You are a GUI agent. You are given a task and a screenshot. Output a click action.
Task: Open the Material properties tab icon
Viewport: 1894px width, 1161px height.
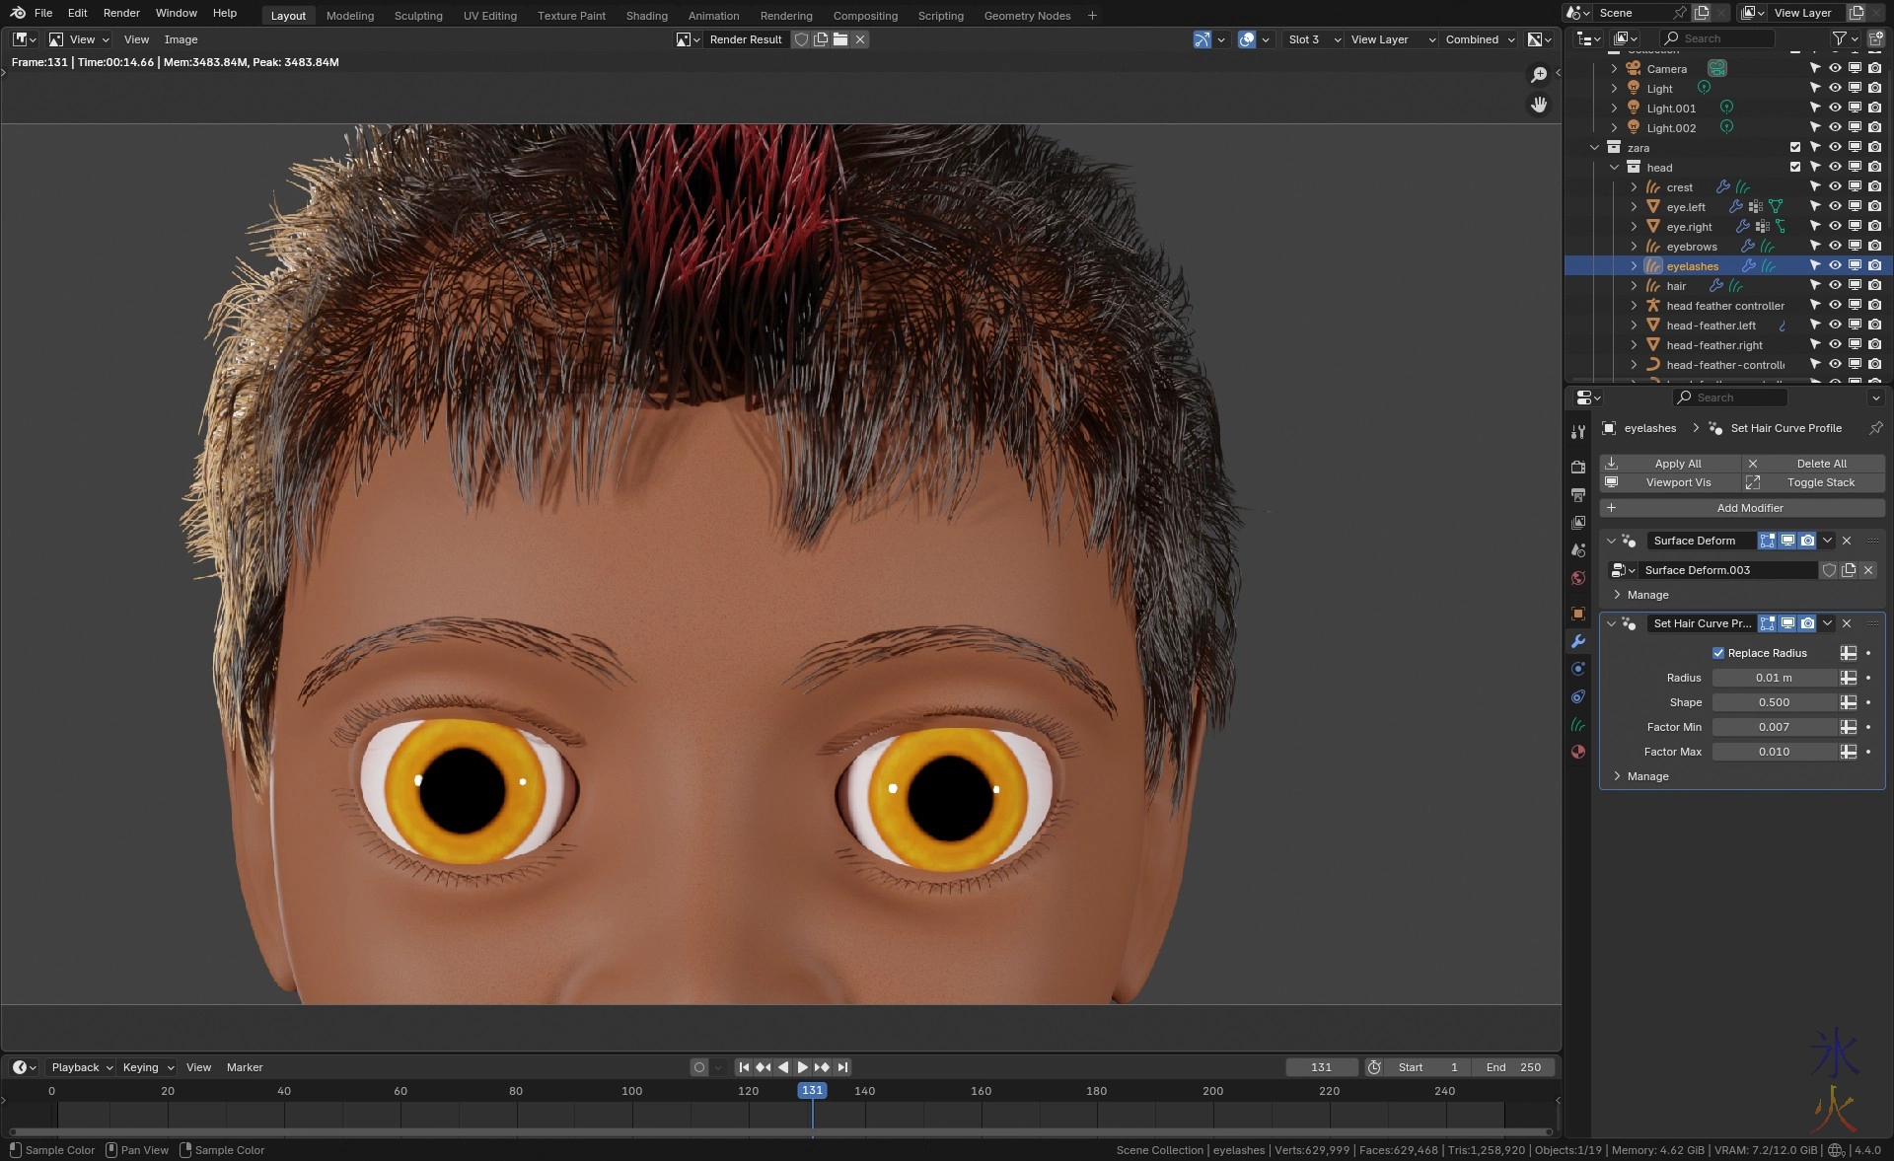[x=1578, y=752]
